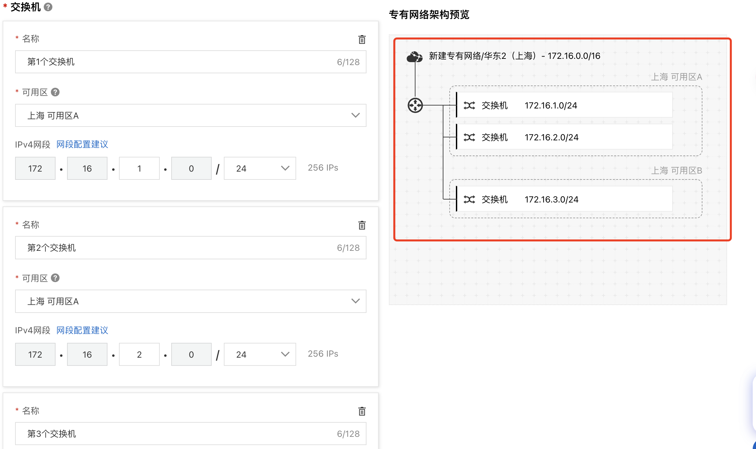
Task: Click first switch third octet field showing 1
Action: click(x=139, y=168)
